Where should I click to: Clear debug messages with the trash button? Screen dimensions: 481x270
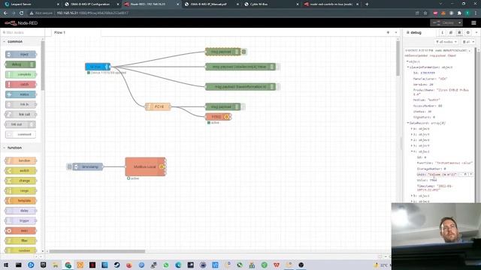coord(468,42)
